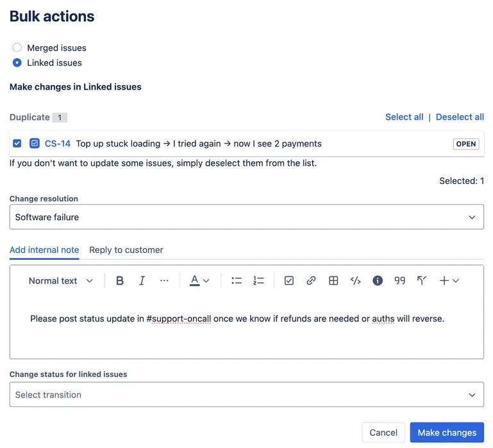493x448 pixels.
Task: Toggle italic text formatting
Action: [x=142, y=281]
